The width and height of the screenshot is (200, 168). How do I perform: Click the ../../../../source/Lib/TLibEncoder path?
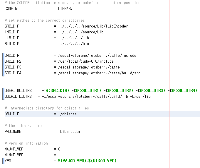pyautogui.click(x=93, y=26)
